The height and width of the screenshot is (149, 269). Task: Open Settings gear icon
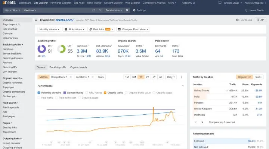coord(134,10)
